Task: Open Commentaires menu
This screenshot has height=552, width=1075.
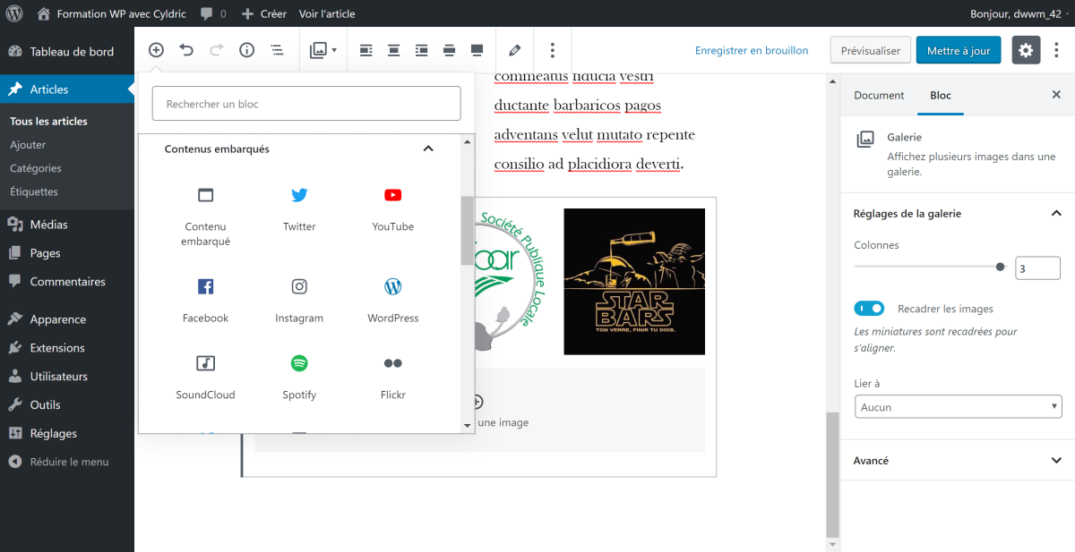Action: [x=67, y=282]
